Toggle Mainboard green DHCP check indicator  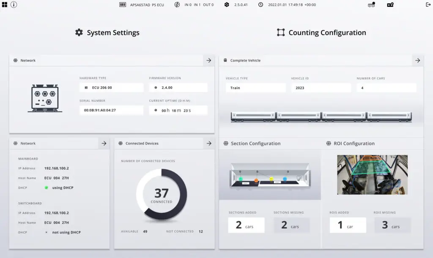point(46,187)
